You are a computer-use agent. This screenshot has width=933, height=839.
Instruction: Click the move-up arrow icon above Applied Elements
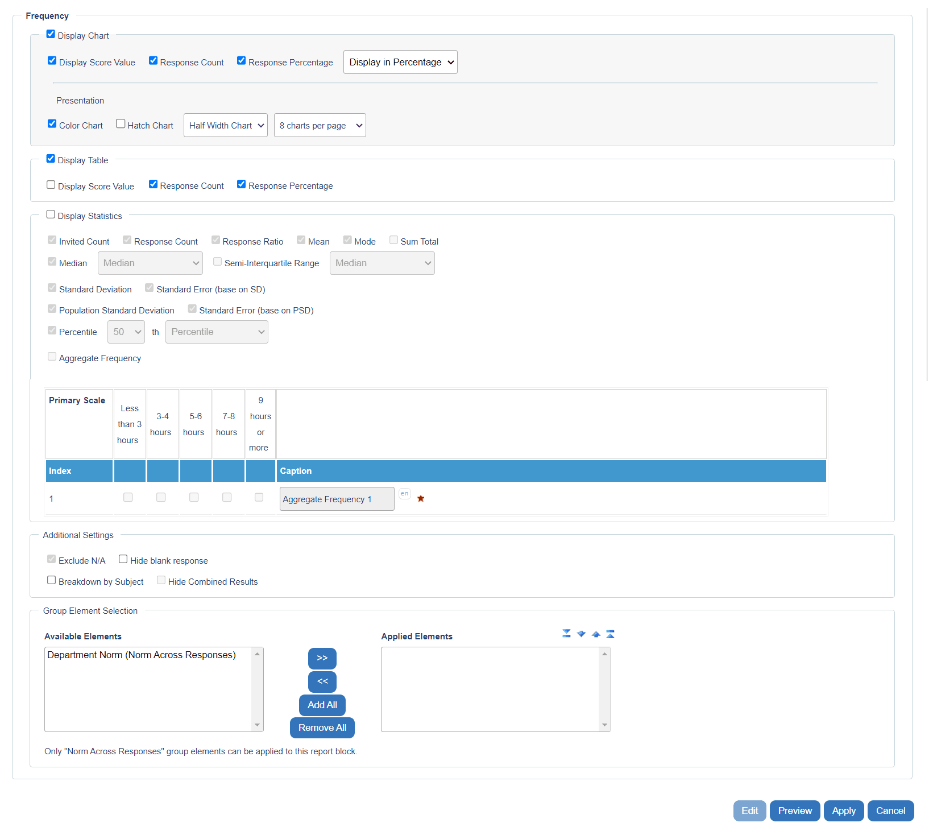click(596, 634)
